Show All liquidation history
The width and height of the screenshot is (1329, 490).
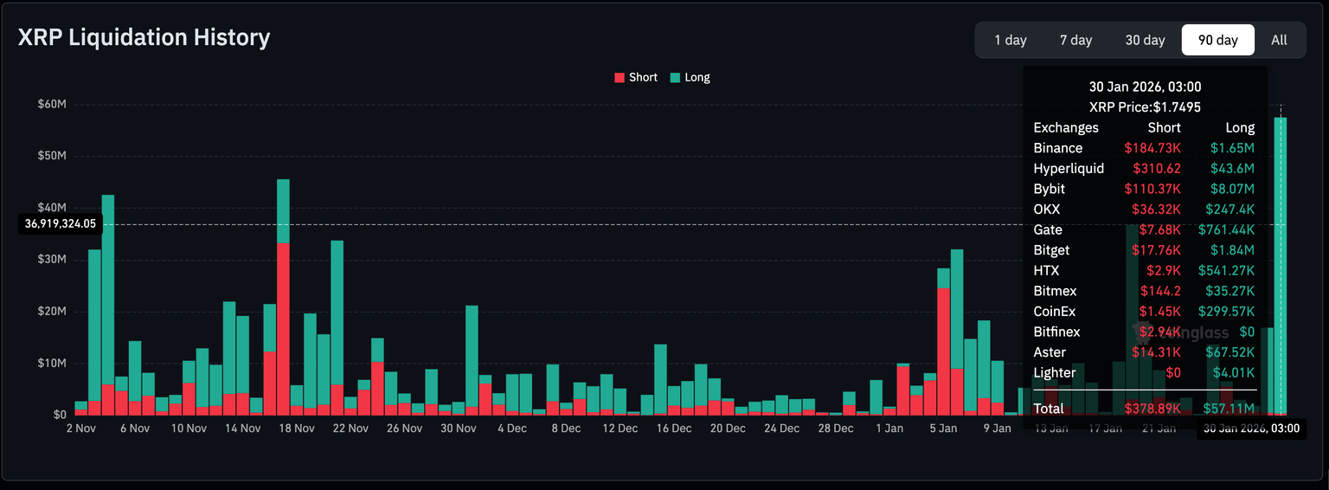click(1279, 40)
